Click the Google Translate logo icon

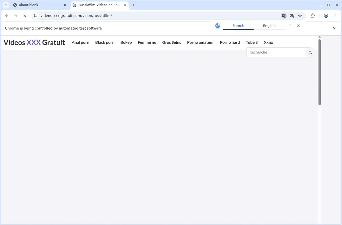coord(218,26)
